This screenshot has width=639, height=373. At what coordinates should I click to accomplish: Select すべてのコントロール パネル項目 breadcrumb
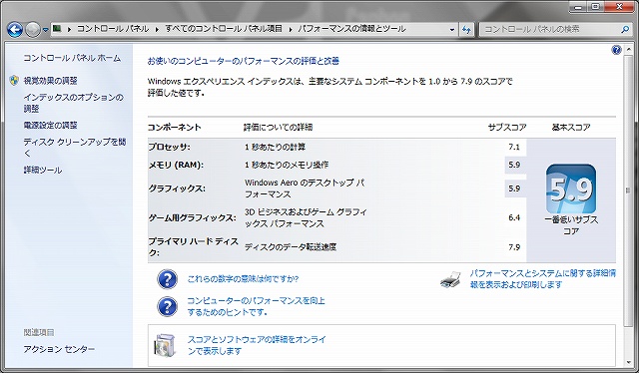pyautogui.click(x=224, y=29)
